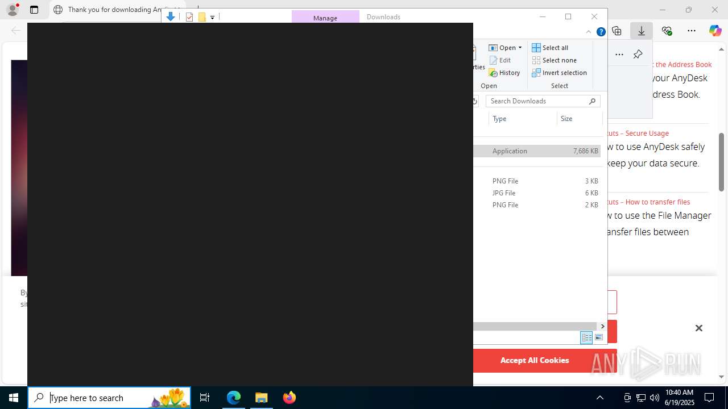Viewport: 728px width, 409px height.
Task: Click Accept All Cookies button
Action: point(535,360)
